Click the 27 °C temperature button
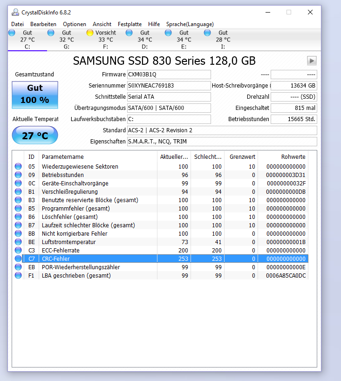341x381 pixels. point(35,135)
